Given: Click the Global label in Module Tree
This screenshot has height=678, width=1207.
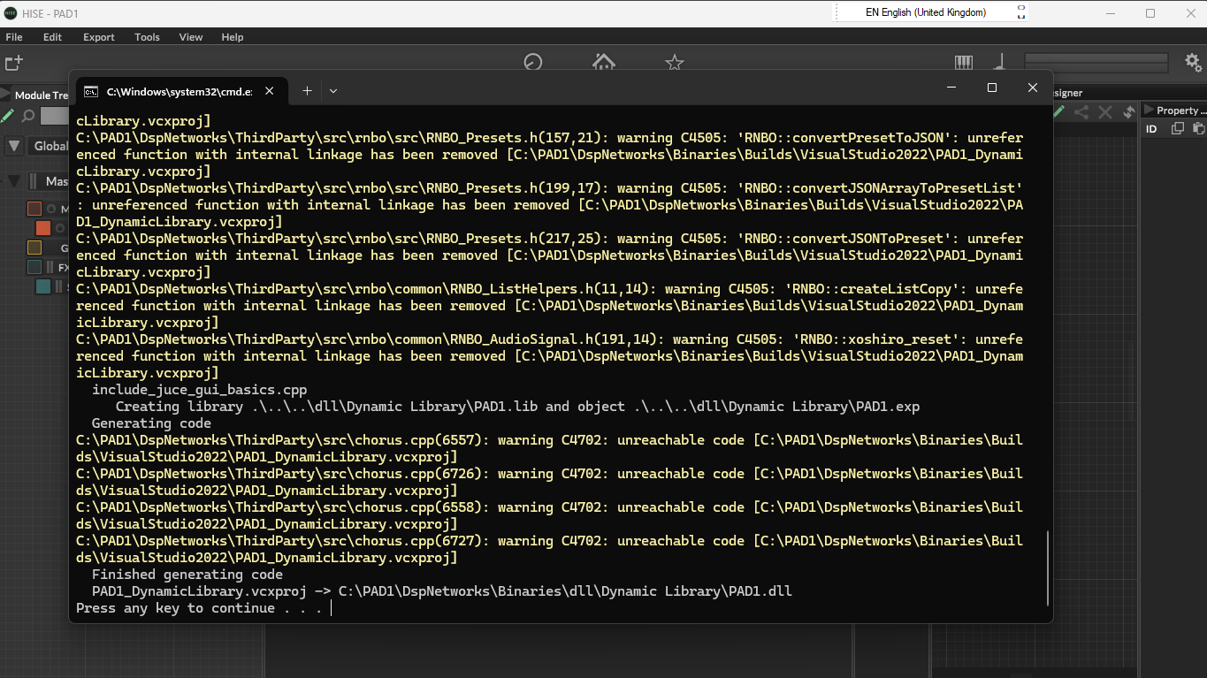Looking at the screenshot, I should click(x=50, y=146).
